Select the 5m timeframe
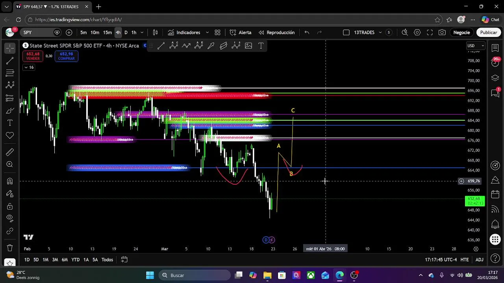This screenshot has width=504, height=283. (83, 33)
